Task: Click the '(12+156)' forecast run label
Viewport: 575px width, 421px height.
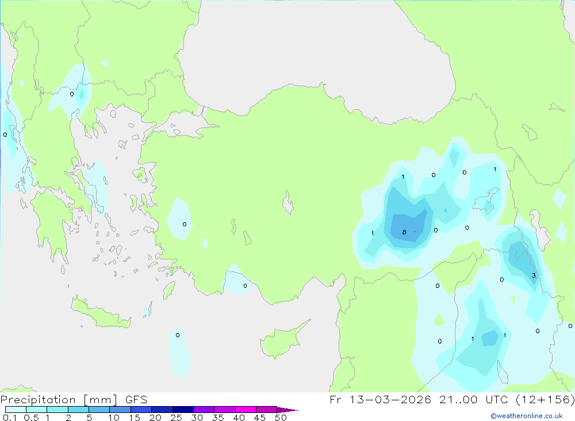Action: tap(545, 399)
